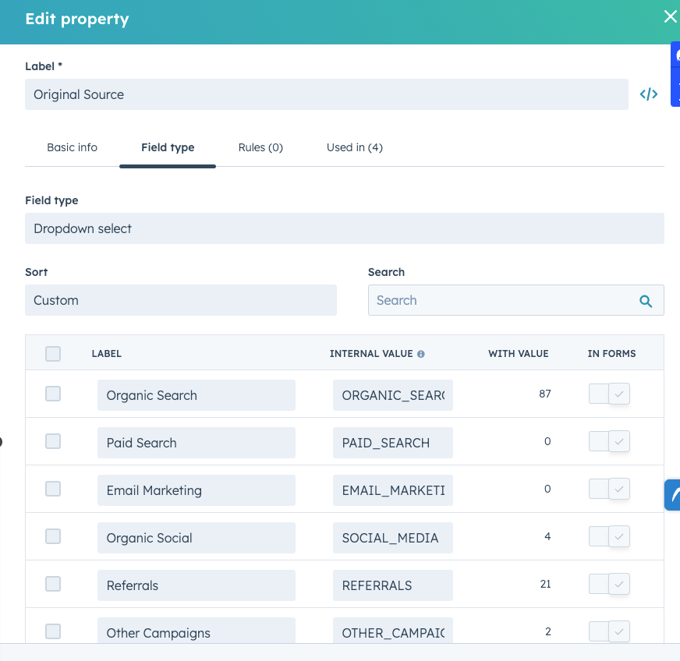Open the Field type dropdown
The image size is (680, 661).
(345, 228)
